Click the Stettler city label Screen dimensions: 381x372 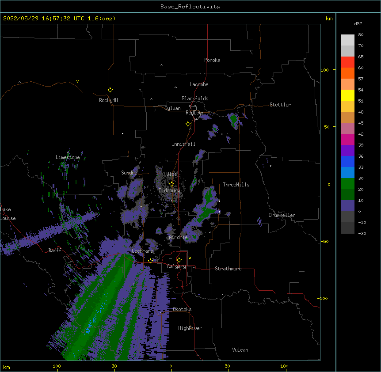(x=280, y=105)
